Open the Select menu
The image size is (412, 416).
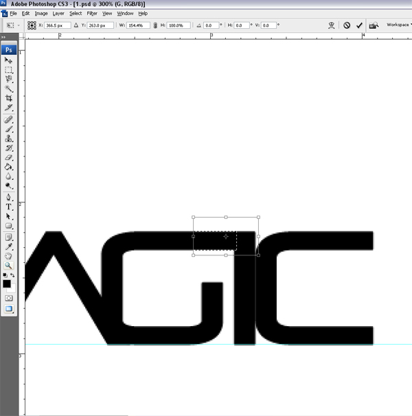coord(76,14)
